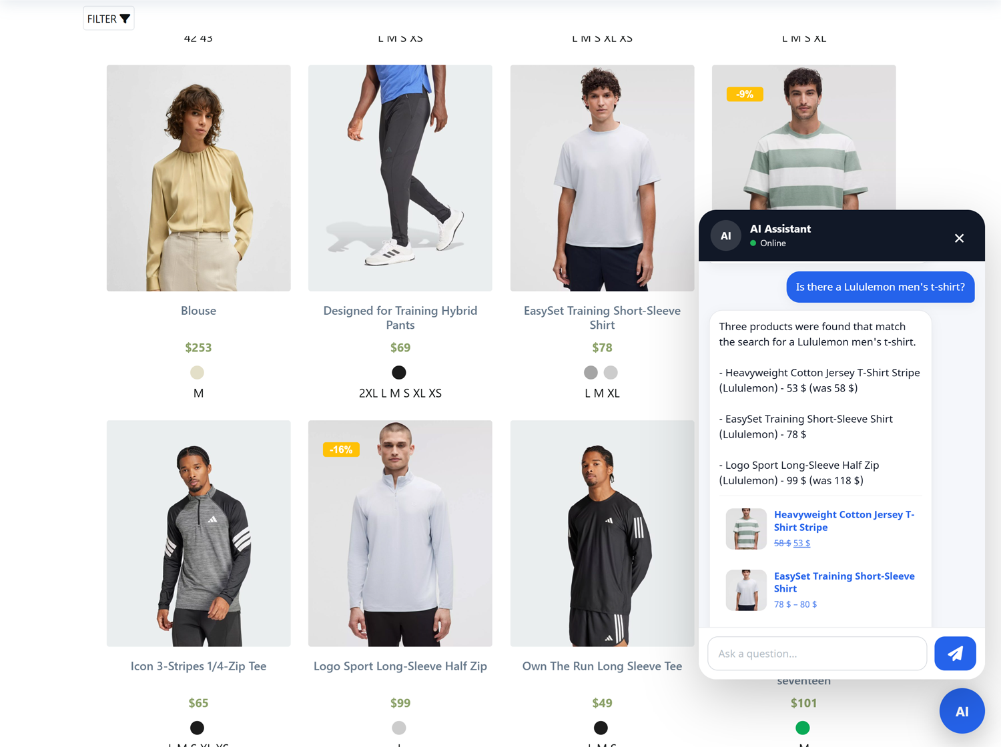Viewport: 1001px width, 747px height.
Task: Pick black swatch for Icon 3-Stripes Tee
Action: pos(197,728)
